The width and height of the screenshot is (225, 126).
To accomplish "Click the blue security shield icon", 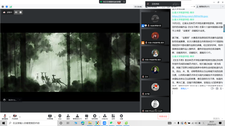I will [7, 7].
